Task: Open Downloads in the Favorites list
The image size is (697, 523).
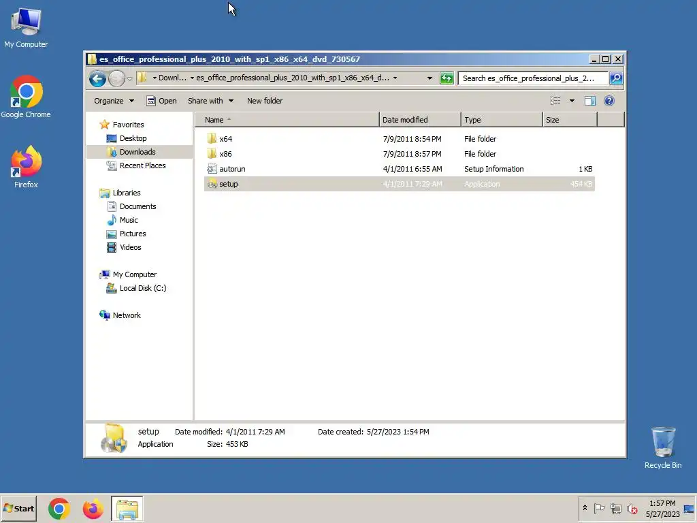Action: [137, 152]
